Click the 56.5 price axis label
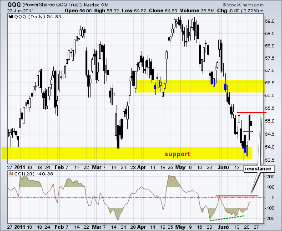This screenshot has width=282, height=231. (x=270, y=83)
